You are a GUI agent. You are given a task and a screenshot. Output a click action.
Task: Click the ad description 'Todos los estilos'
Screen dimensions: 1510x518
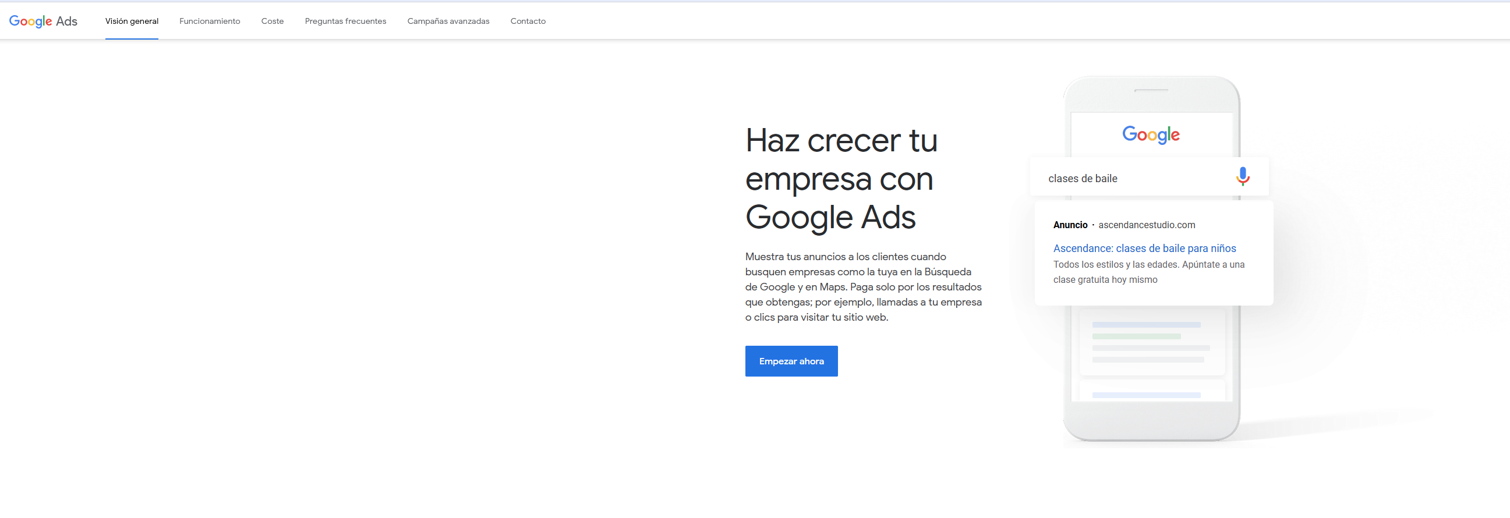pyautogui.click(x=1148, y=272)
